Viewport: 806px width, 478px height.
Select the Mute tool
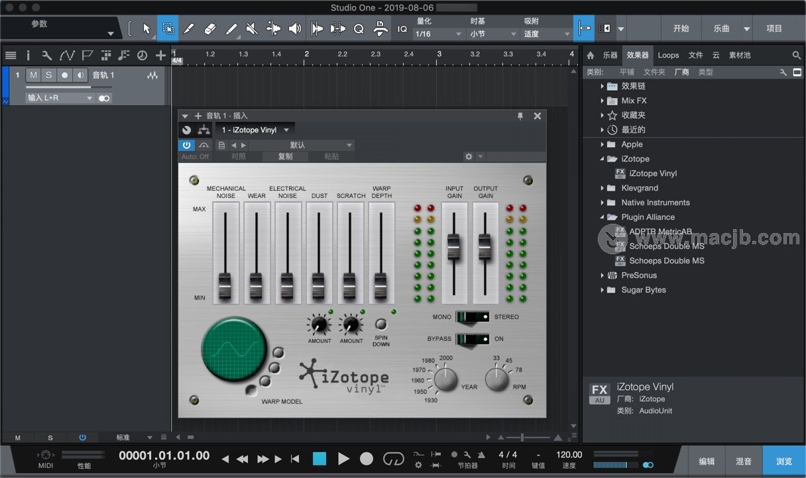(x=252, y=28)
